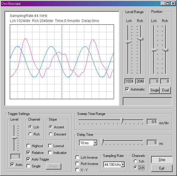Toggle the Lch Inverse checkbox
The image size is (177, 176).
(77, 157)
